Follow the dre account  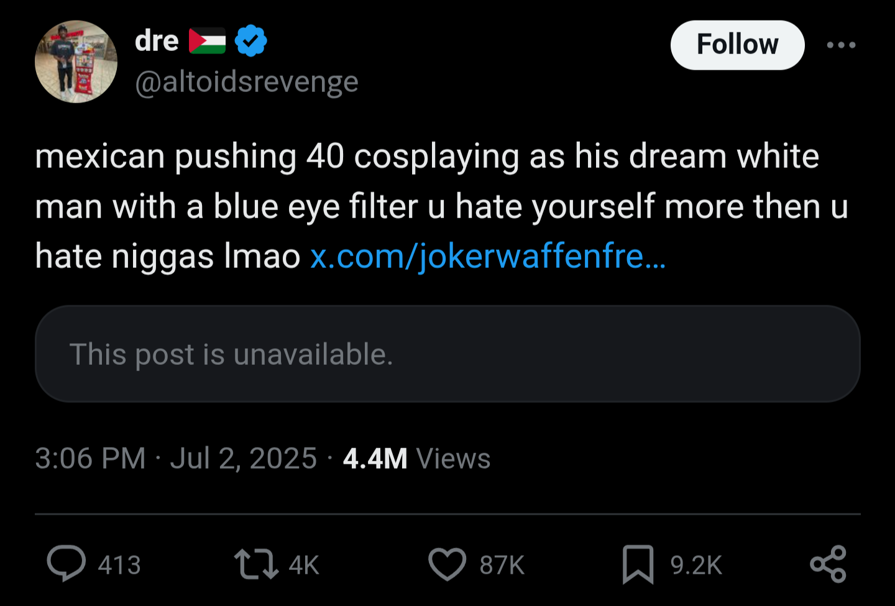(738, 45)
